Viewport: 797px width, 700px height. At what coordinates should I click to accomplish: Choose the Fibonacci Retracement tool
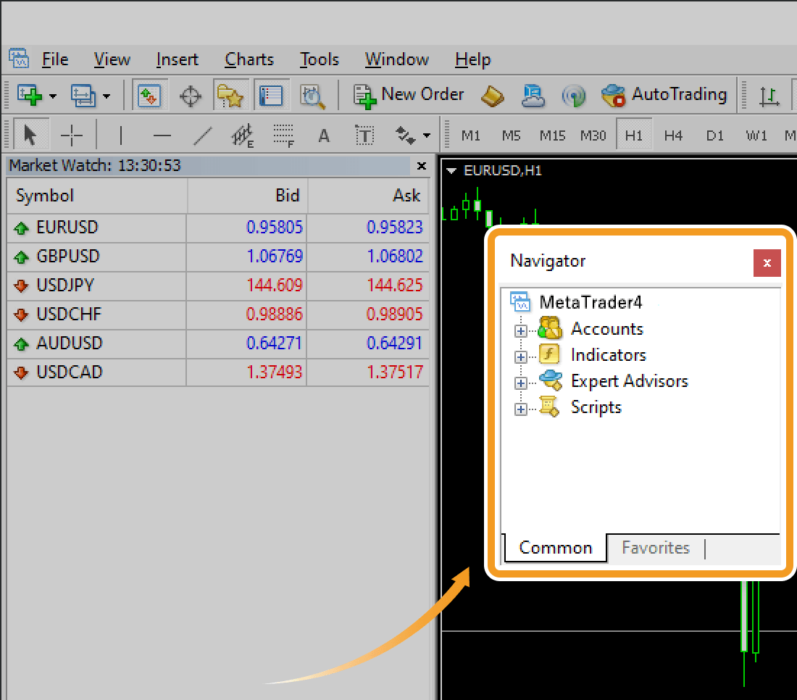coord(283,136)
